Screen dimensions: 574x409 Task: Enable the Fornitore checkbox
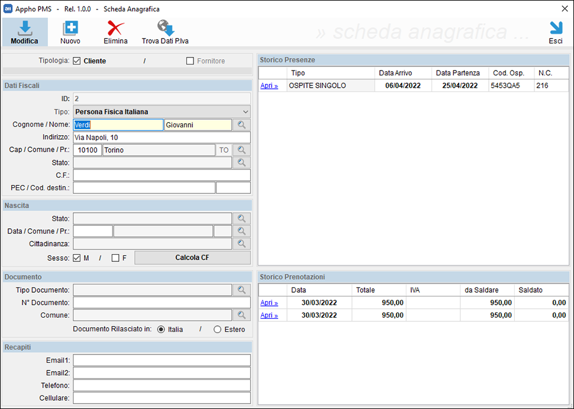pos(190,61)
